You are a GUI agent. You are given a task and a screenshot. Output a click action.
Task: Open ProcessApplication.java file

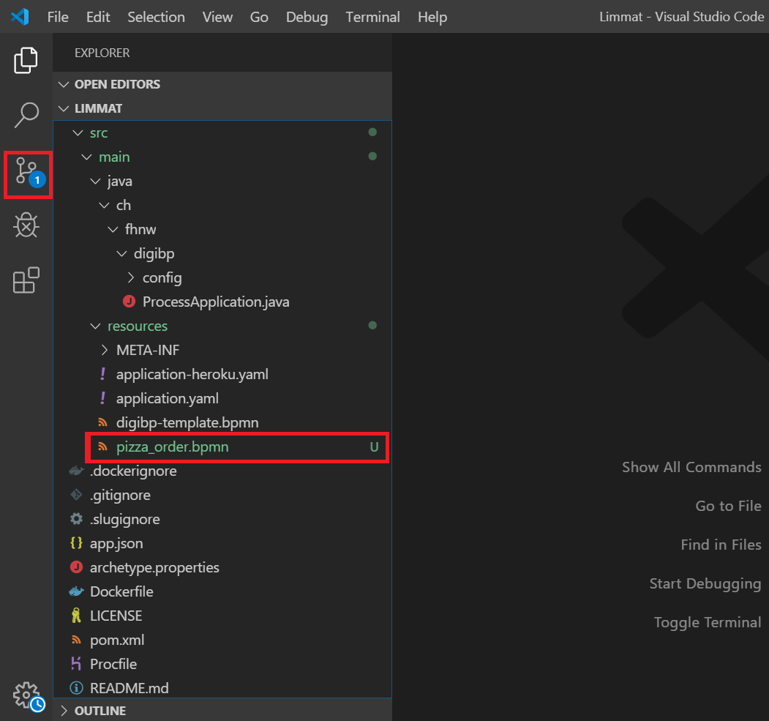point(216,302)
